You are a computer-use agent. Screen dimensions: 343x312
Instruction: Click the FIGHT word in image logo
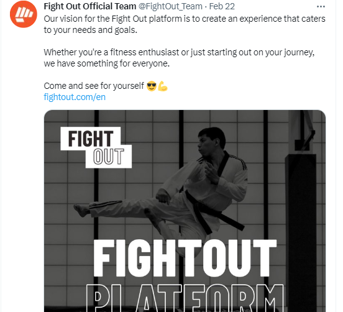tap(91, 139)
